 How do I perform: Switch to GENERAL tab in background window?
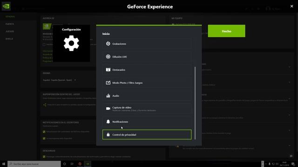point(10,17)
